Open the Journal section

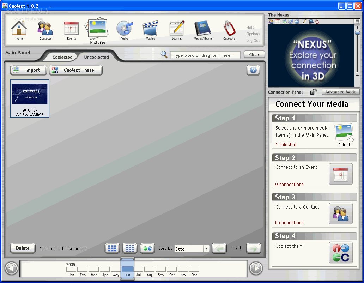[x=177, y=30]
